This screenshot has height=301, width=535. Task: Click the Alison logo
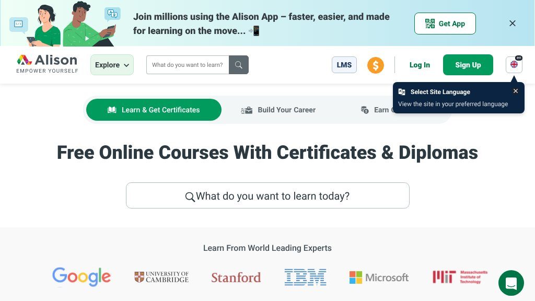(x=47, y=64)
